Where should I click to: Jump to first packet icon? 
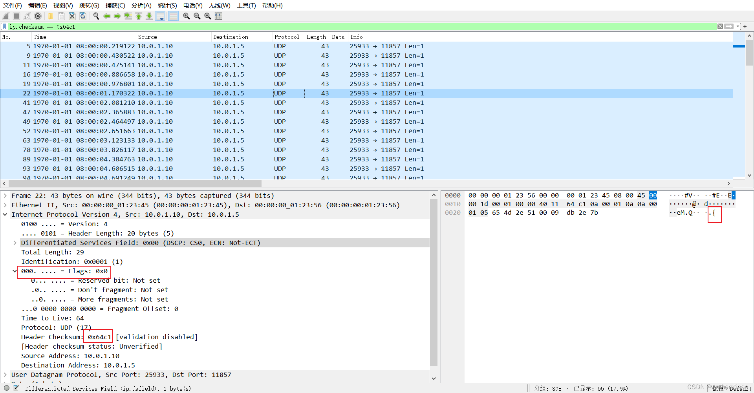tap(139, 16)
